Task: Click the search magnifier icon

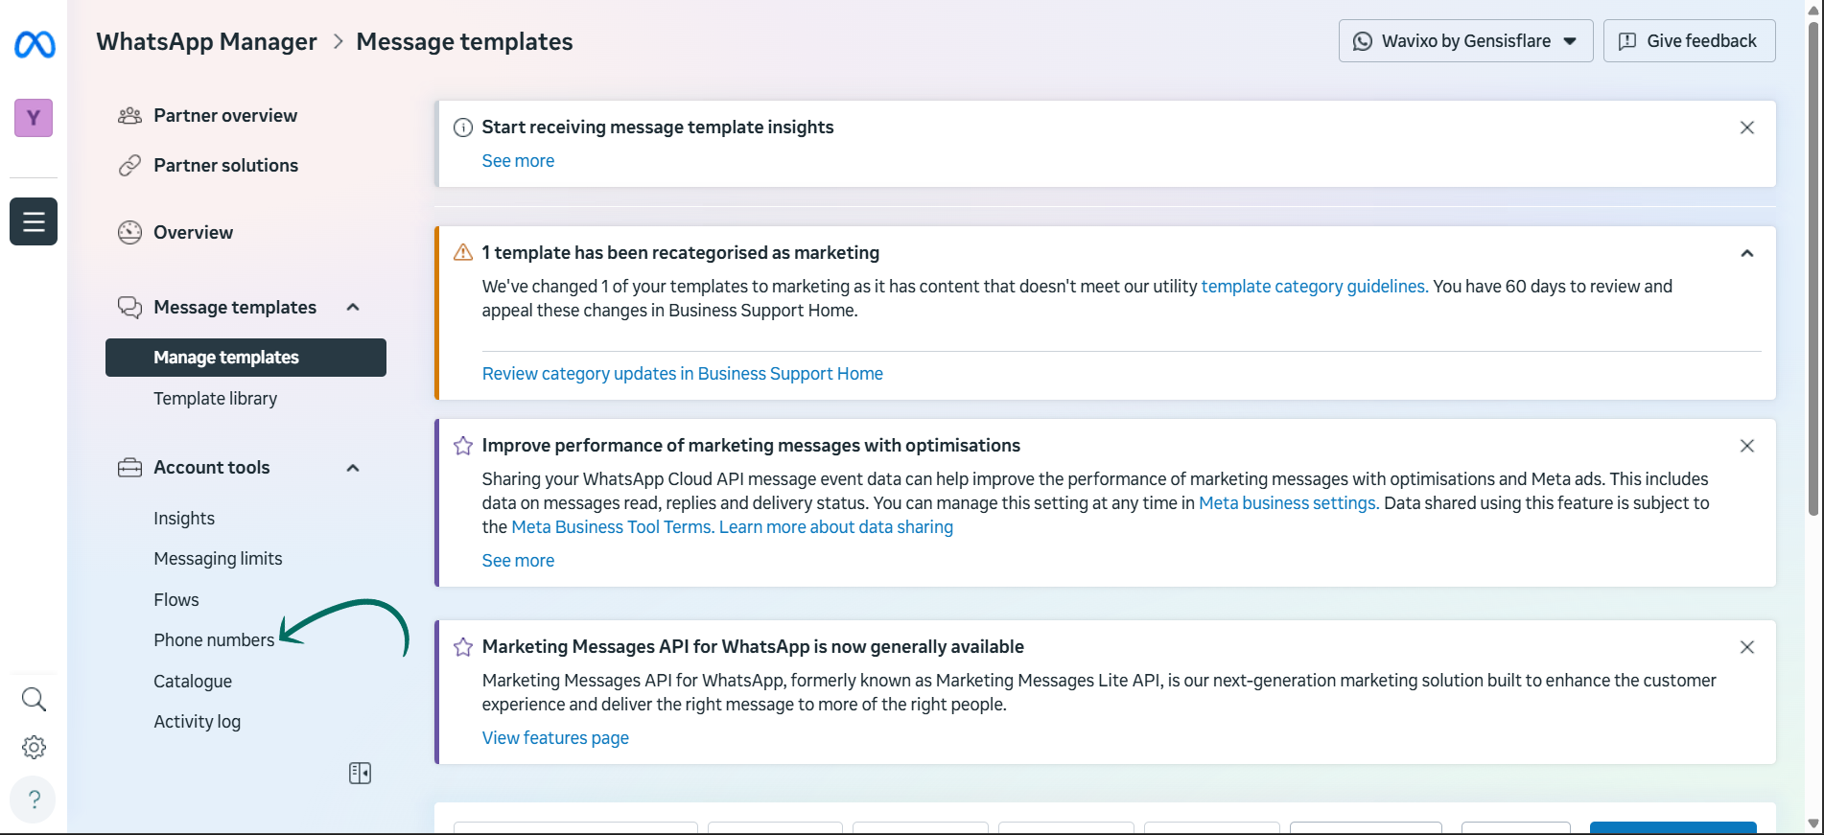Action: tap(34, 699)
